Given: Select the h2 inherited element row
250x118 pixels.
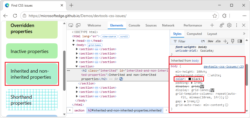Looking at the screenshot, I should pos(118,75).
